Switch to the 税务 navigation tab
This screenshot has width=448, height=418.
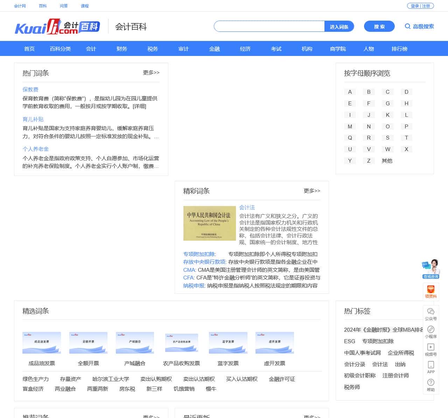click(x=152, y=49)
